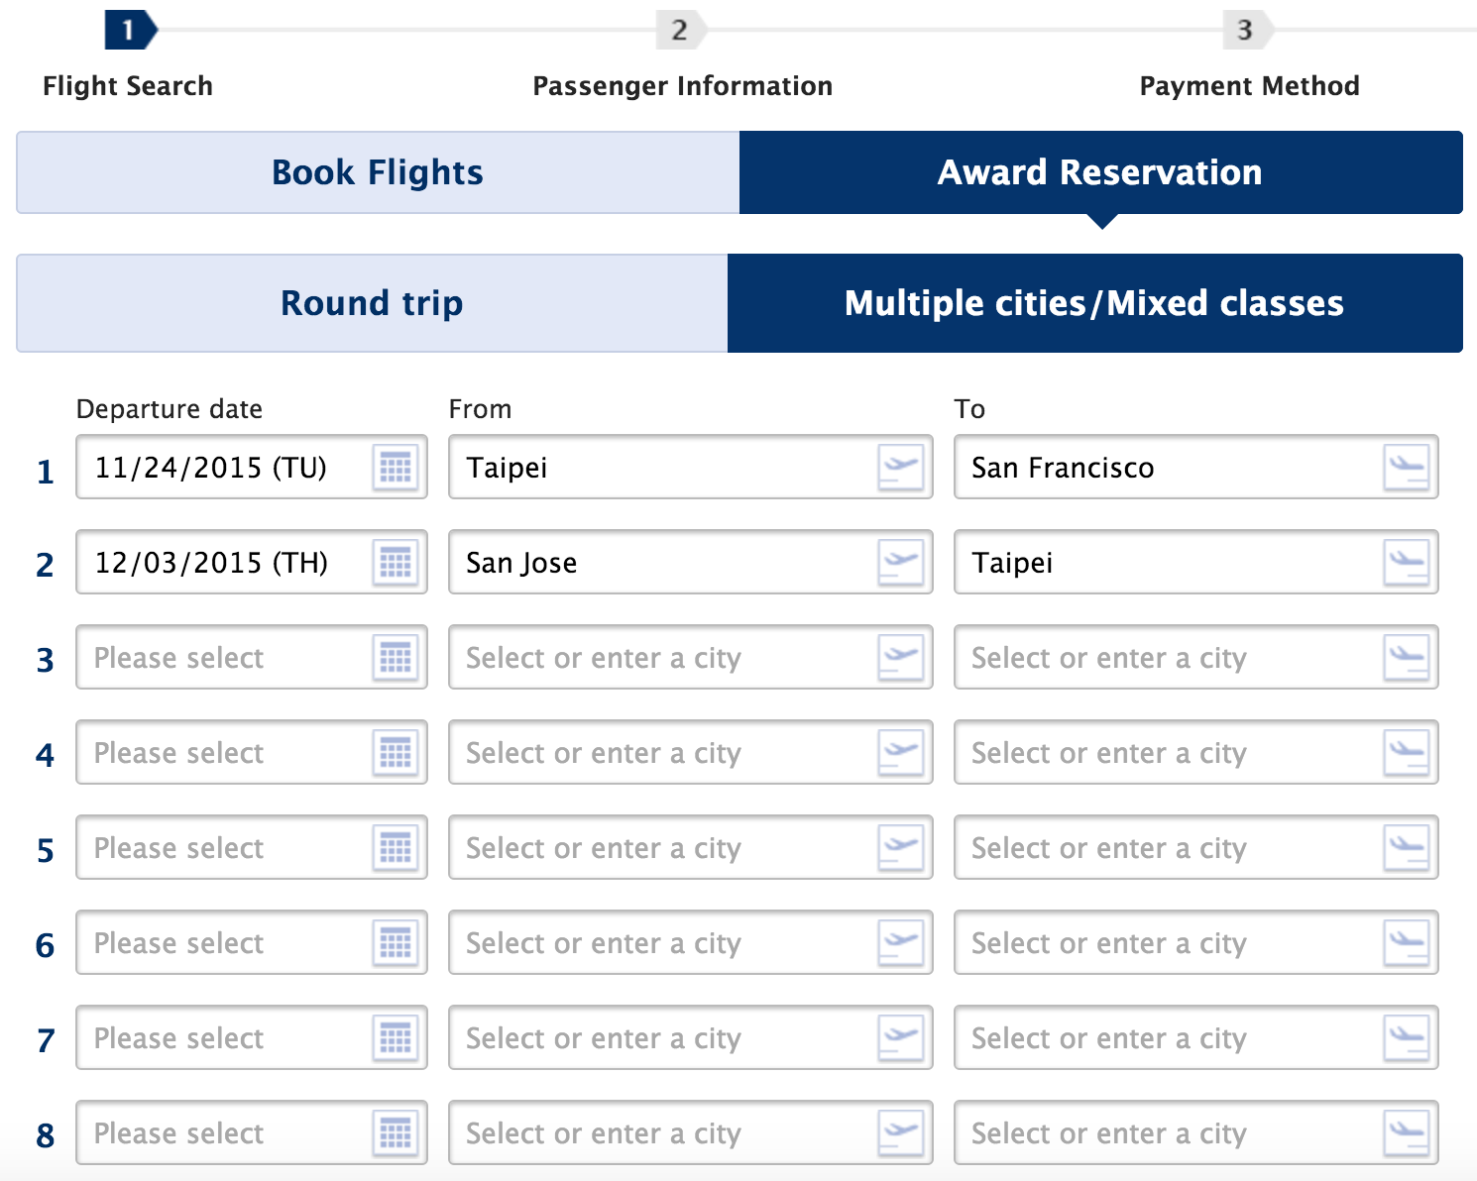Click the row 3 From city field
This screenshot has width=1477, height=1181.
tap(691, 657)
